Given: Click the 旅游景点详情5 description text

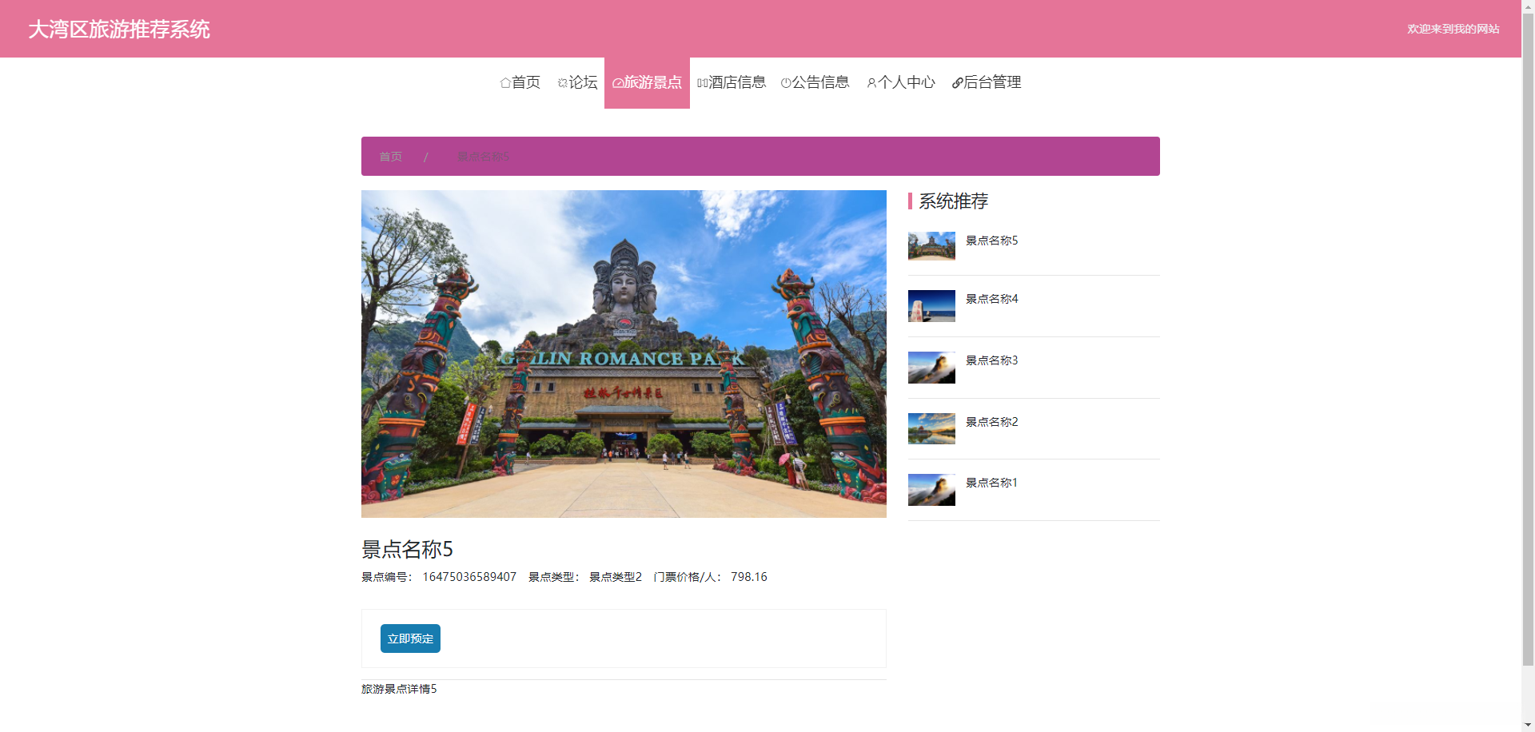Looking at the screenshot, I should point(399,689).
